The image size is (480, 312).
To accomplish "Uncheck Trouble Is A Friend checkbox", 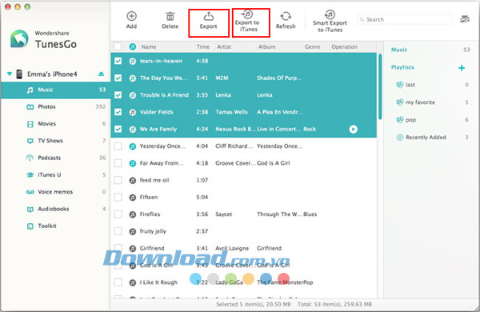I will pos(118,95).
